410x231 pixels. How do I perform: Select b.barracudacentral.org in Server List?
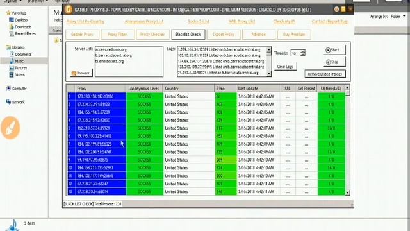coord(113,56)
